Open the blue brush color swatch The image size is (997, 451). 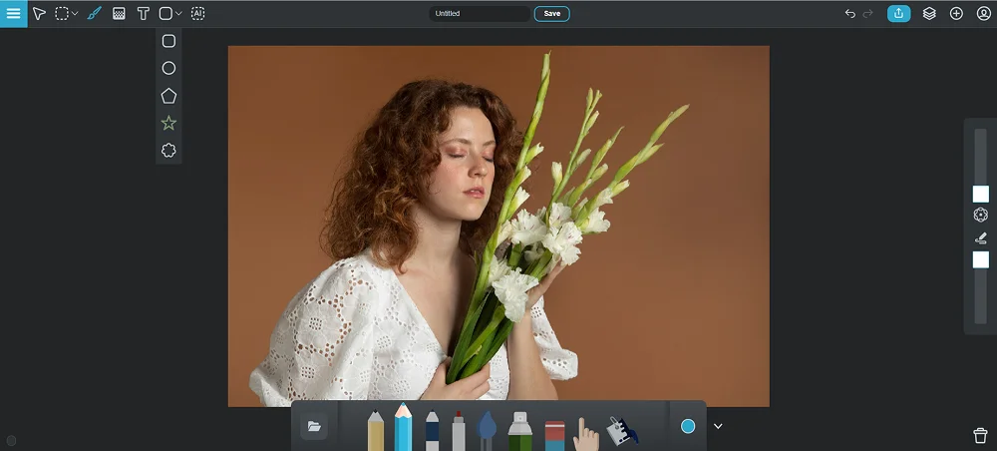(688, 426)
